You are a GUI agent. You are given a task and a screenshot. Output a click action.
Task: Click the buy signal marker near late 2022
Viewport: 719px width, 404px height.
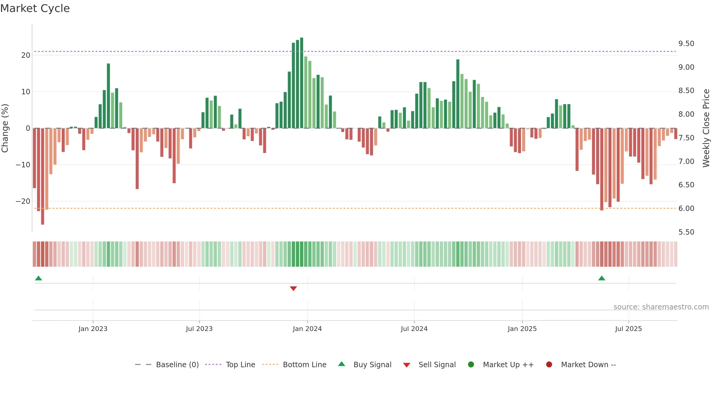(38, 278)
